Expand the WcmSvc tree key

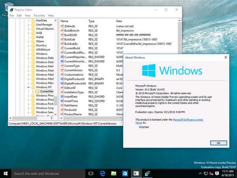point(28,45)
